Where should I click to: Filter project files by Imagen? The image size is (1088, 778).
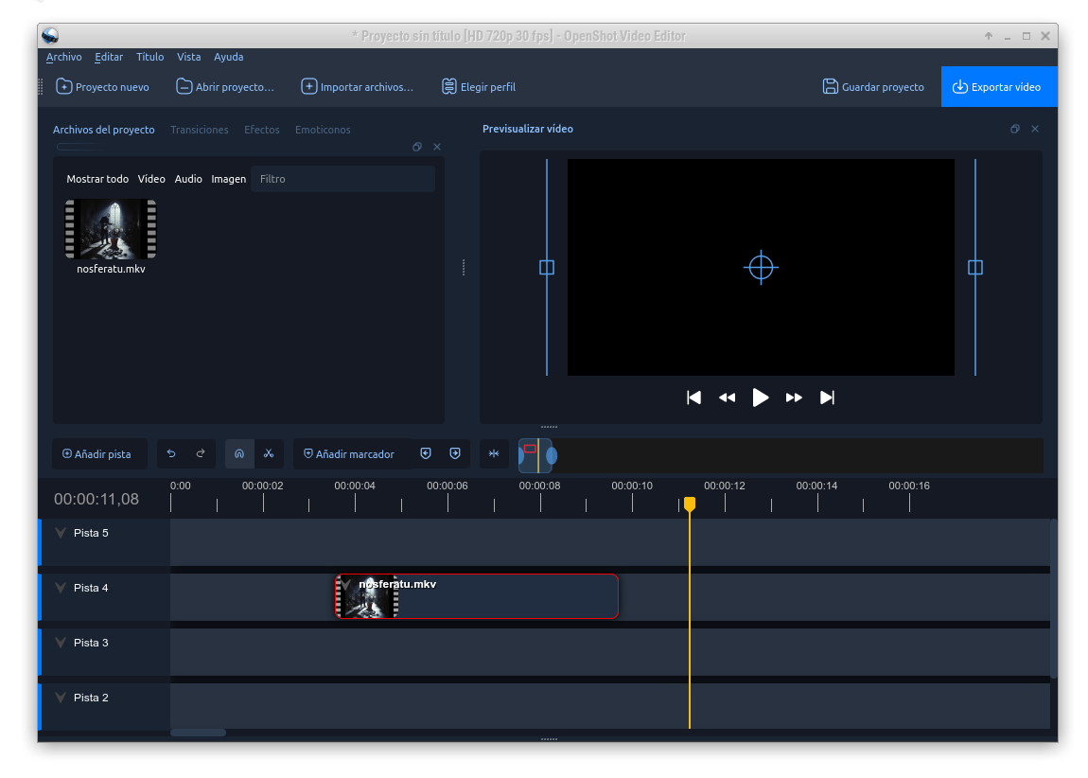pyautogui.click(x=228, y=178)
